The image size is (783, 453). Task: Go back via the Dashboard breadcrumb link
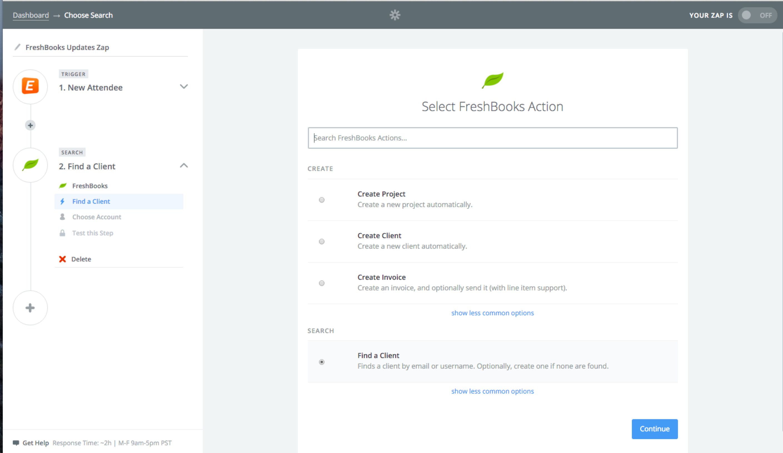click(x=31, y=15)
